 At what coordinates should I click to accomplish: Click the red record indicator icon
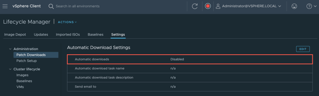click(208, 6)
